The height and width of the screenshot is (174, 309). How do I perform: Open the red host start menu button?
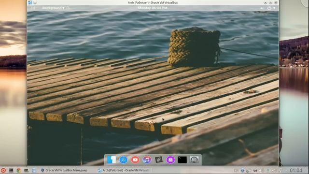3,170
